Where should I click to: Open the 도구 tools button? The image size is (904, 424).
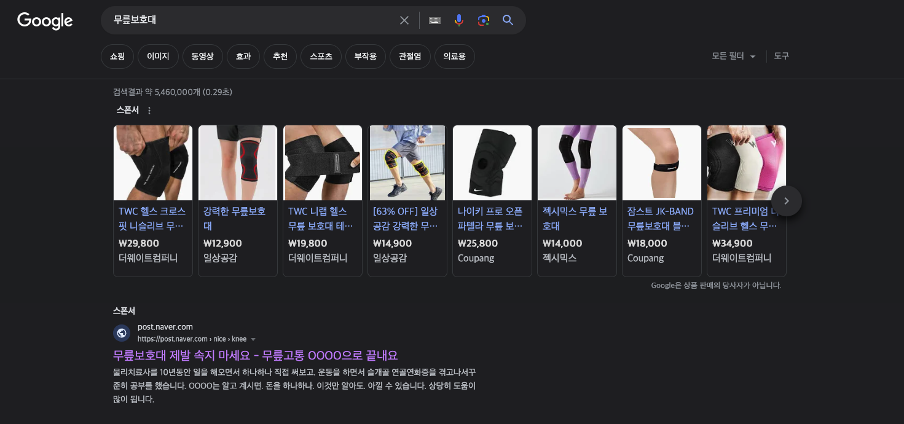(x=782, y=56)
